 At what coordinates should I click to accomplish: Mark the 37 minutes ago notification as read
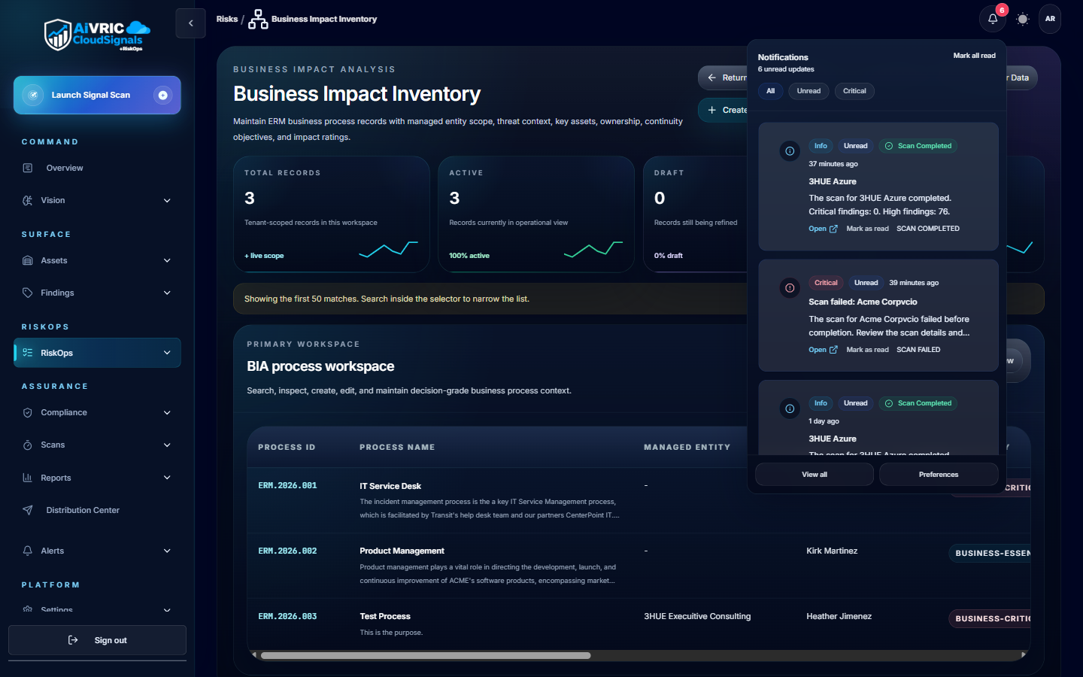[x=867, y=229]
